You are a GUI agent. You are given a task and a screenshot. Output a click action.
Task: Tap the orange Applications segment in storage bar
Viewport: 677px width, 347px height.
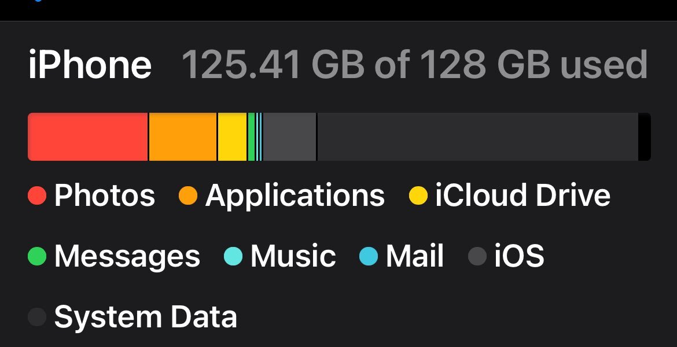coord(183,137)
